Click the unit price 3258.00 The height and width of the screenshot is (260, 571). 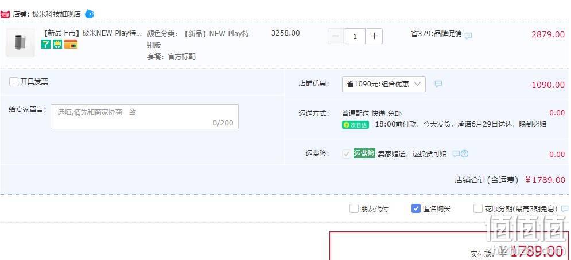(x=286, y=33)
